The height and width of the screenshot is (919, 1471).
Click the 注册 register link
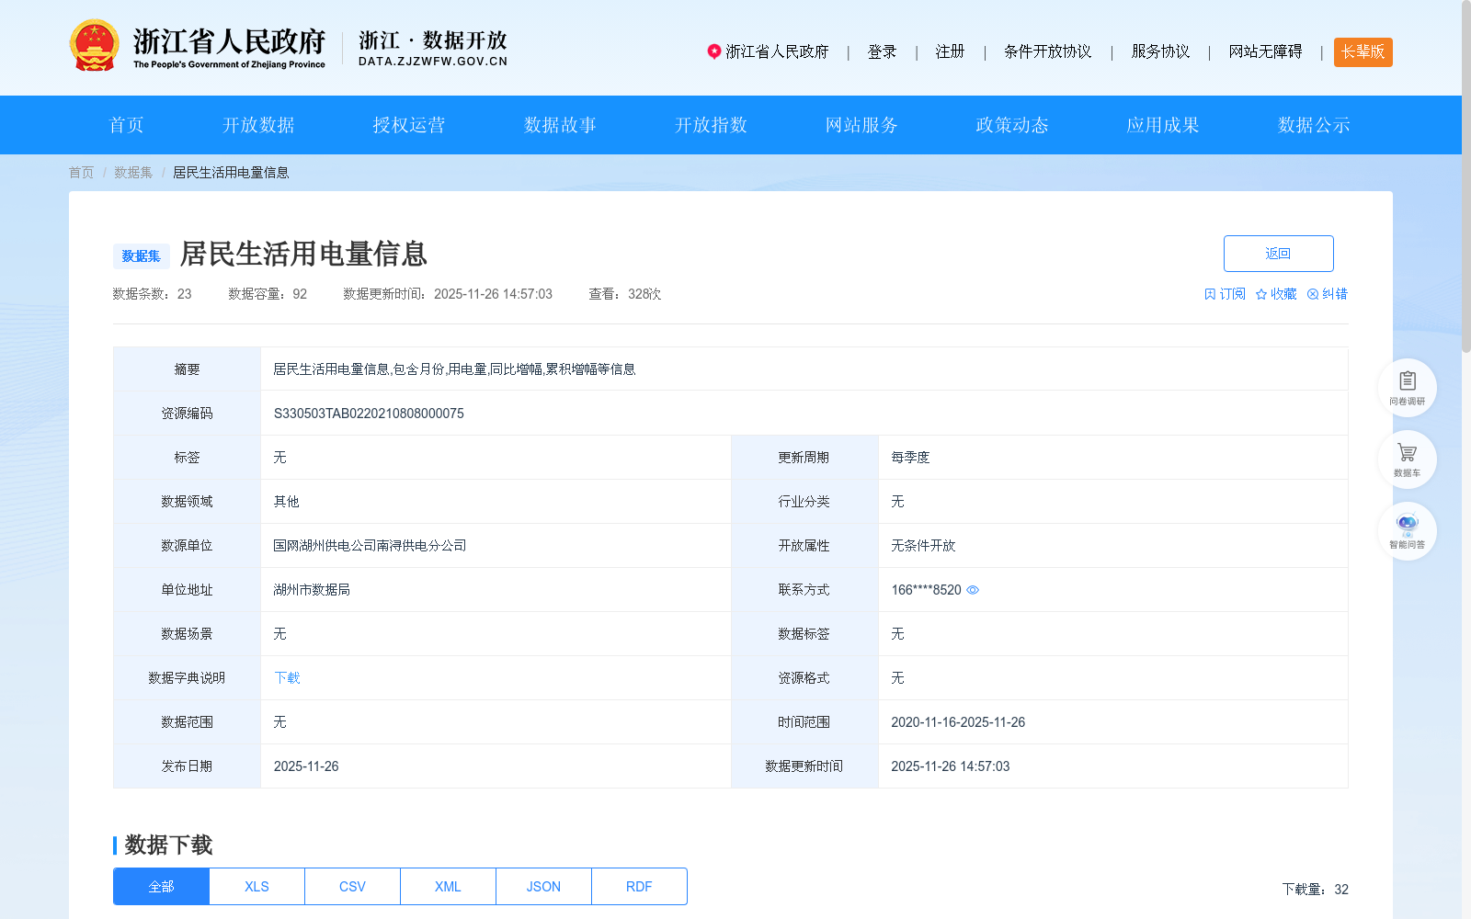[950, 52]
